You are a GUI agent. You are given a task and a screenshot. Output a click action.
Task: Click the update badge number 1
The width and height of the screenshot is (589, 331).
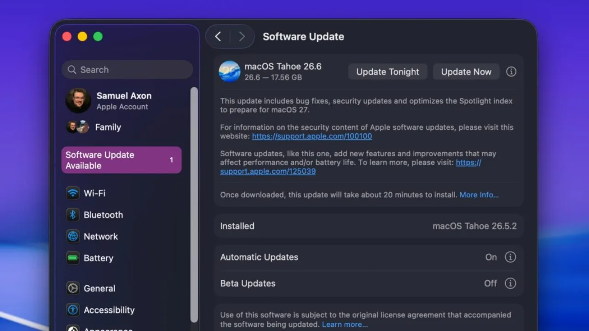pos(171,160)
